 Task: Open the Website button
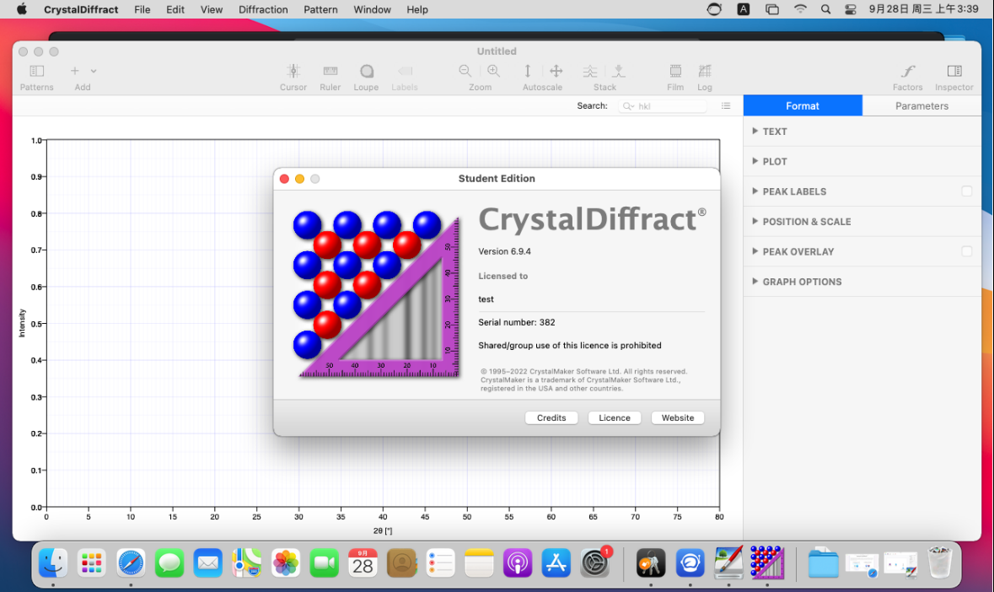pyautogui.click(x=678, y=417)
